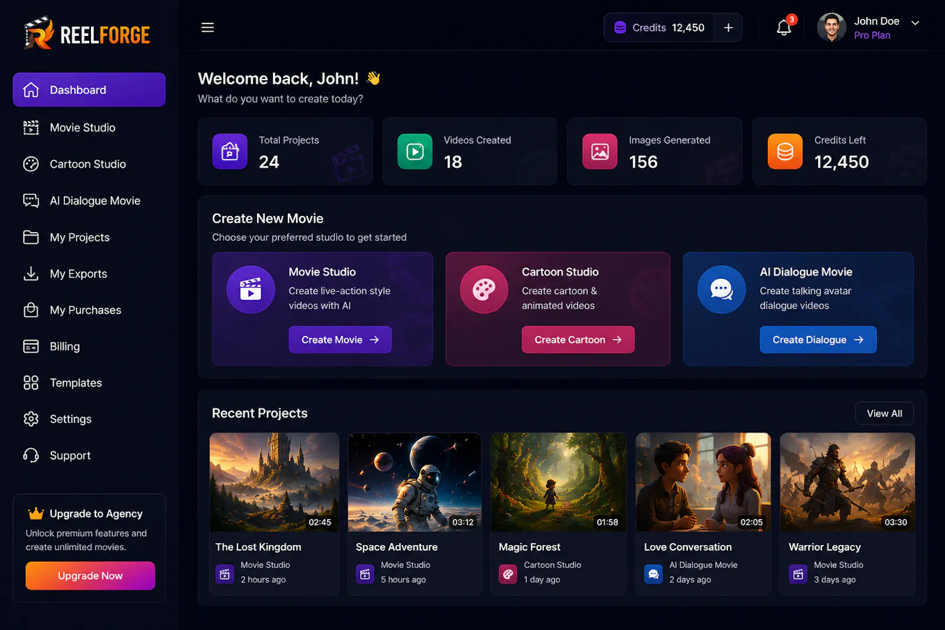The width and height of the screenshot is (945, 630).
Task: Go to Cartoon Studio sidebar item
Action: pos(89,164)
